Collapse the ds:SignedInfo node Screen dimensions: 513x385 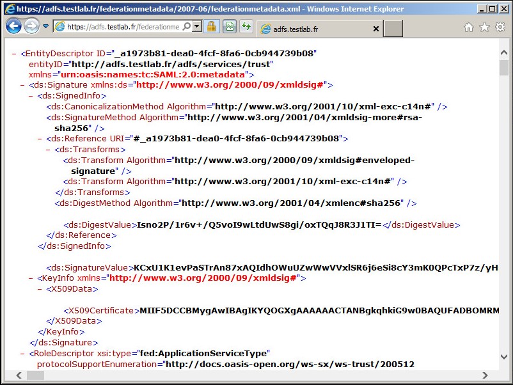(x=31, y=96)
